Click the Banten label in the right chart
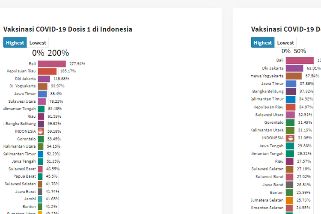The image size is (321, 214). (x=277, y=192)
